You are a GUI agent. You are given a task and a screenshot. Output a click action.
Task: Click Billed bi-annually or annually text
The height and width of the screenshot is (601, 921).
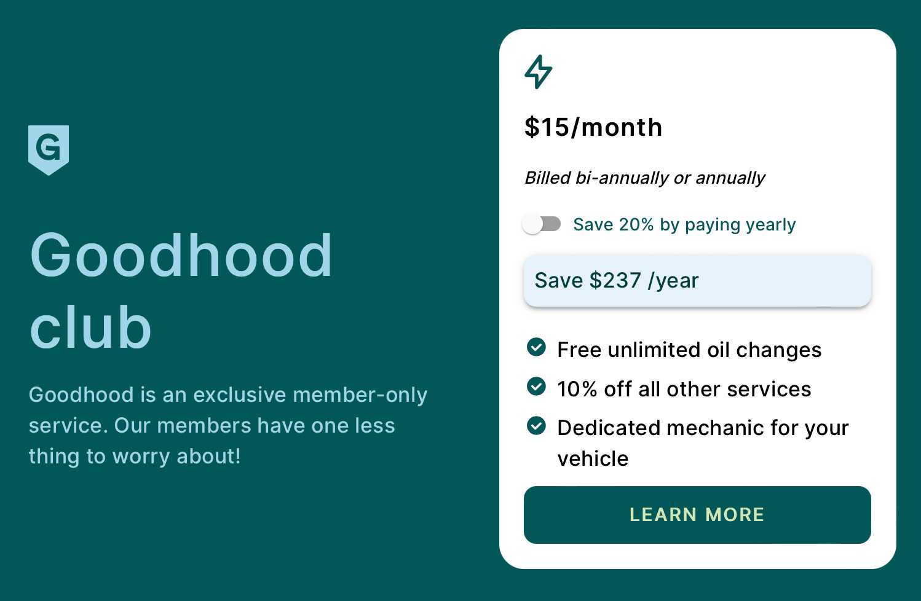coord(644,178)
